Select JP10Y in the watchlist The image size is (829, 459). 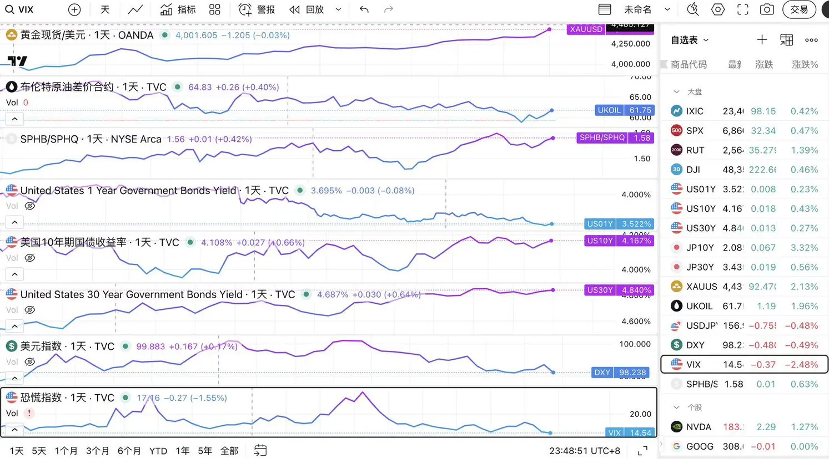pyautogui.click(x=744, y=247)
